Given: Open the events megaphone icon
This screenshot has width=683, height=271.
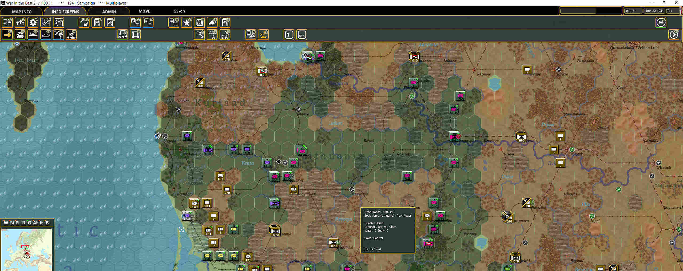Looking at the screenshot, I should pyautogui.click(x=212, y=22).
